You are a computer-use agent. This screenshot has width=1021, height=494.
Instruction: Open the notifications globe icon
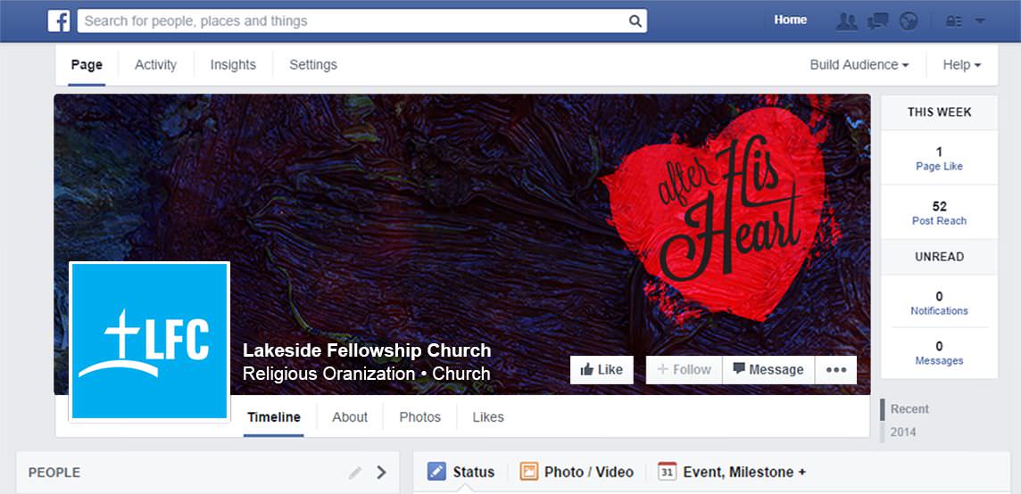tap(909, 21)
